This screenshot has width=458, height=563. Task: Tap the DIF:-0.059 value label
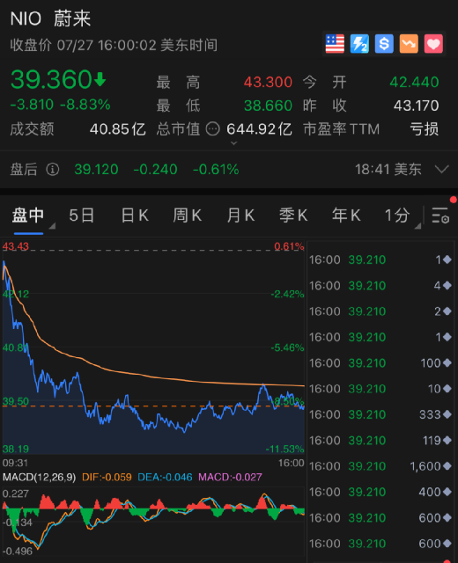point(107,477)
